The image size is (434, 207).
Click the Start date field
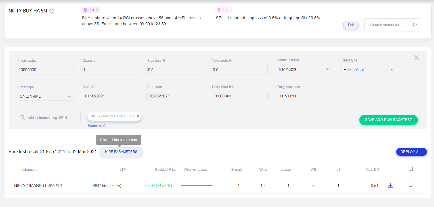pyautogui.click(x=110, y=96)
